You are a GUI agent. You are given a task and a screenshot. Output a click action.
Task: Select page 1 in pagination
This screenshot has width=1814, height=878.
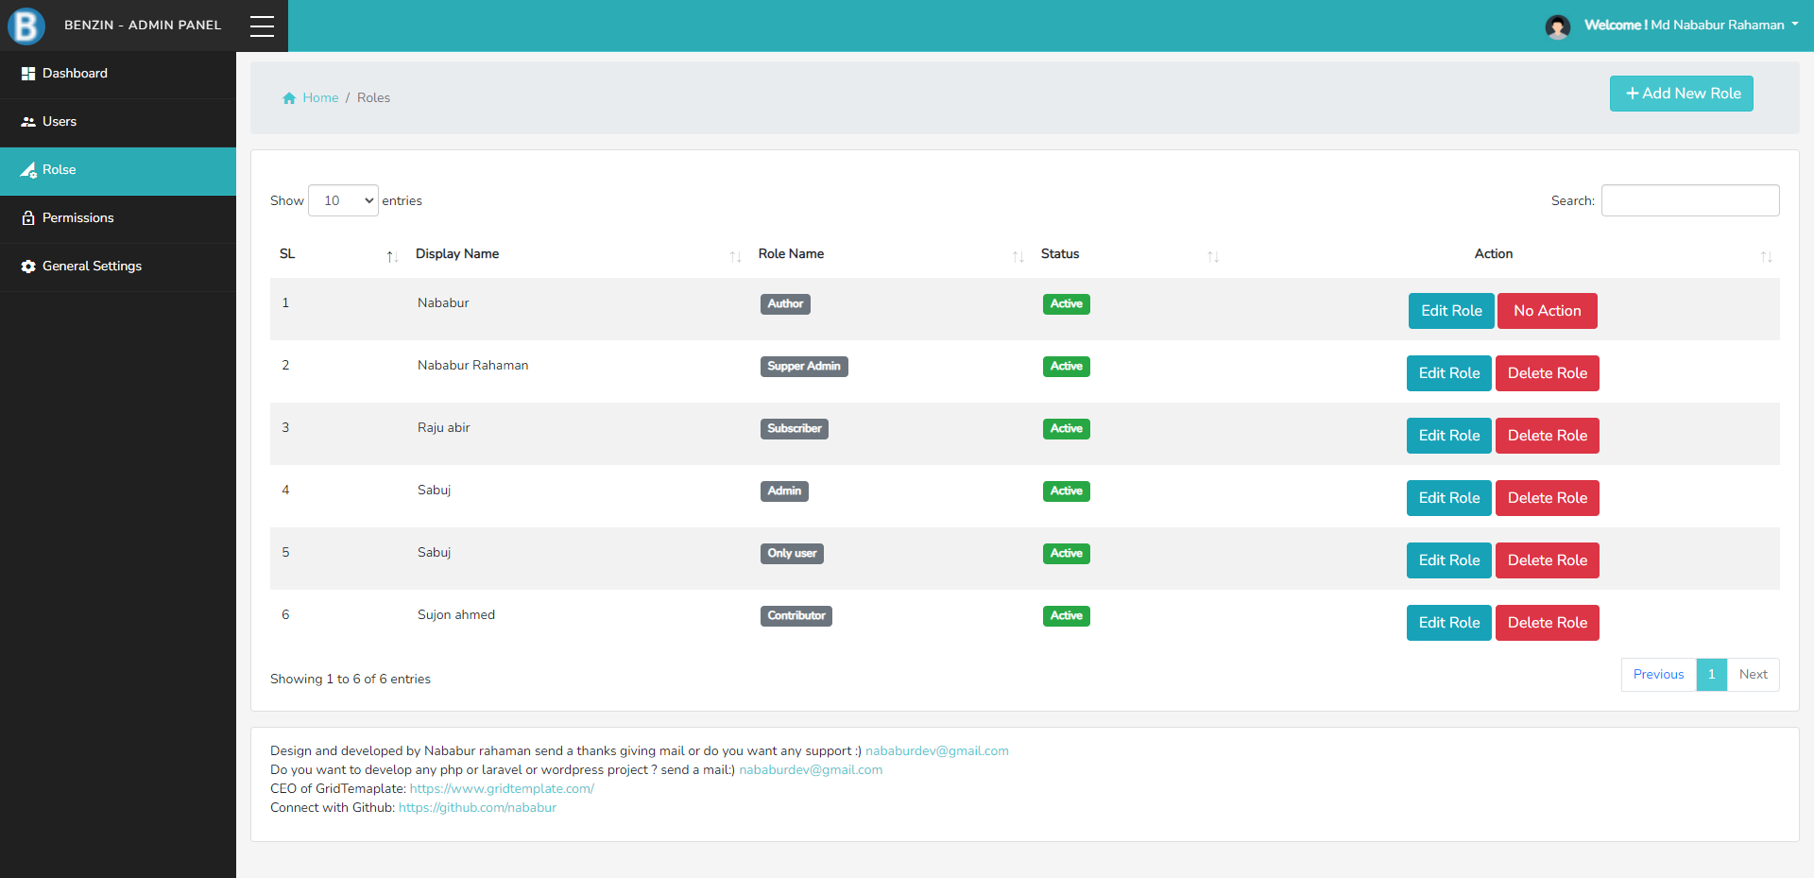(1711, 675)
